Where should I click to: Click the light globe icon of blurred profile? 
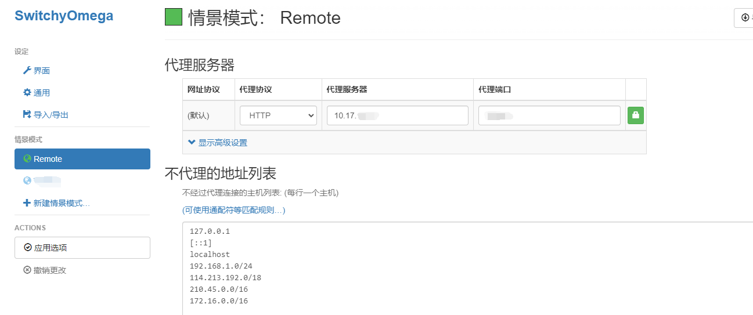point(27,181)
